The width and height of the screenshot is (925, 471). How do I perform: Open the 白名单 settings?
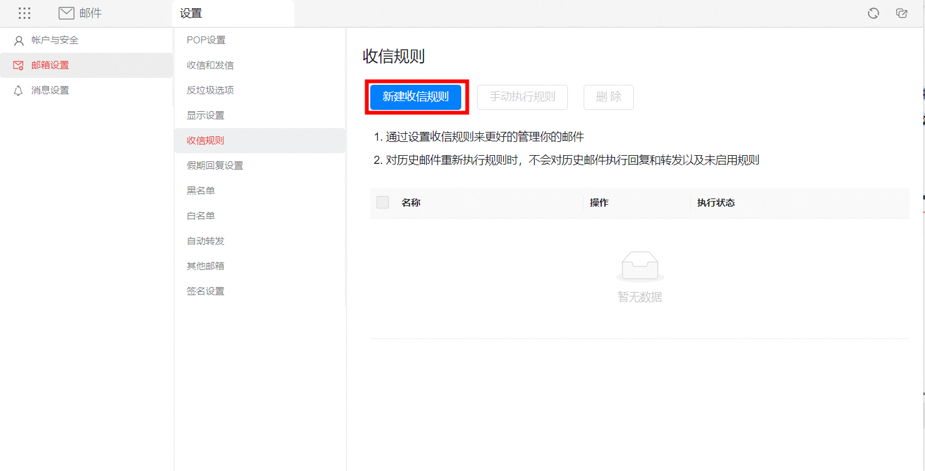coord(260,216)
